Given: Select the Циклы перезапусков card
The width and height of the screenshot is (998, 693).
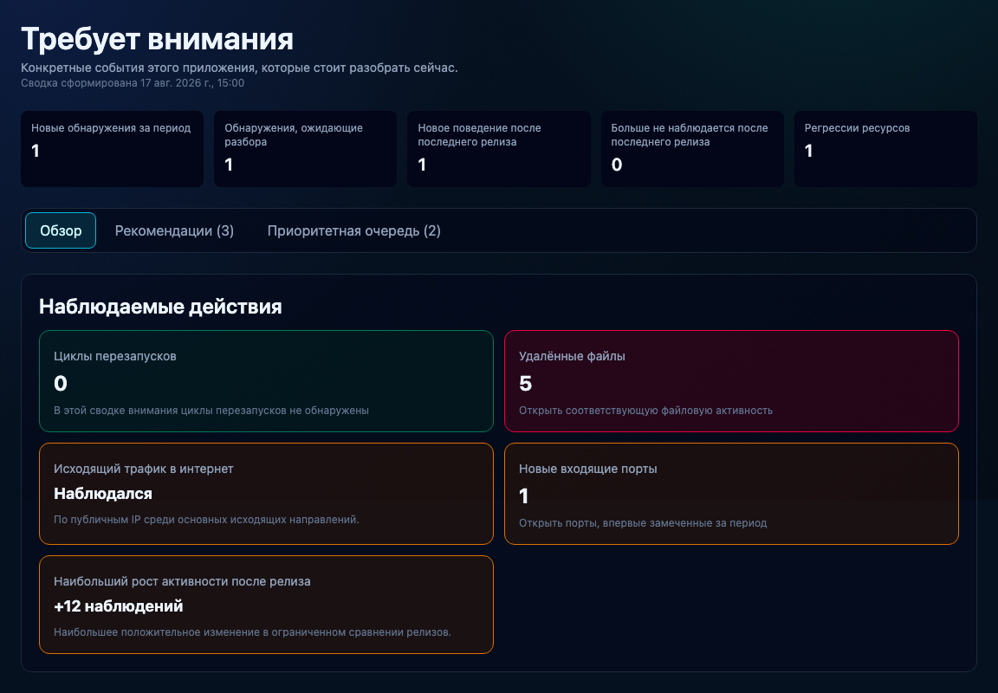Looking at the screenshot, I should [266, 381].
